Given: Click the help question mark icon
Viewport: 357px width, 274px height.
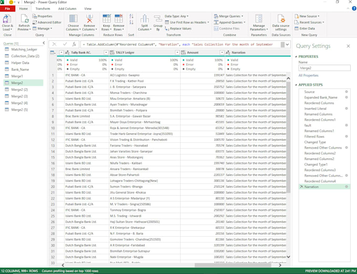Looking at the screenshot, I should coord(354,8).
